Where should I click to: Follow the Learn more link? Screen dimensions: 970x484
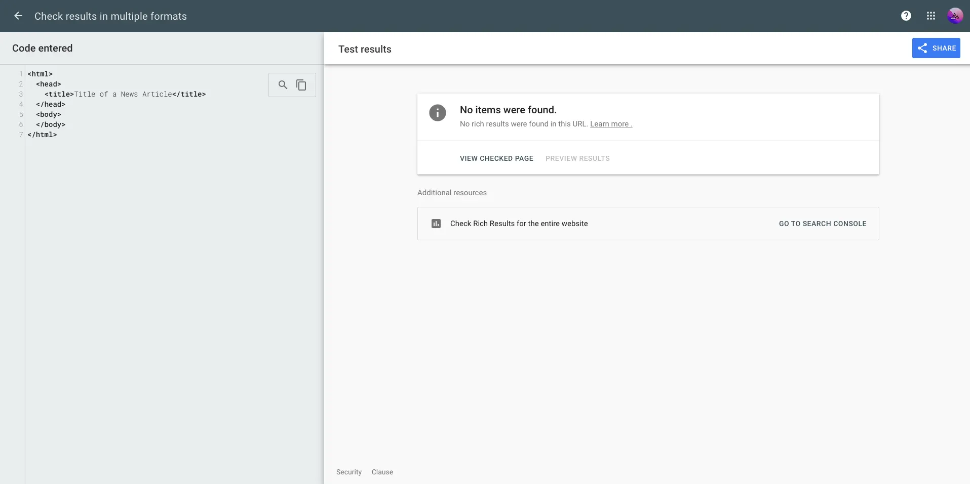pos(610,124)
